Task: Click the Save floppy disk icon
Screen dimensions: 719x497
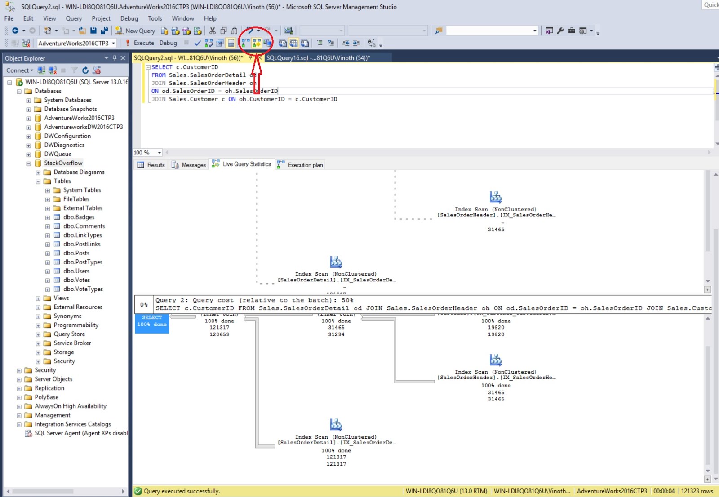Action: (x=93, y=31)
